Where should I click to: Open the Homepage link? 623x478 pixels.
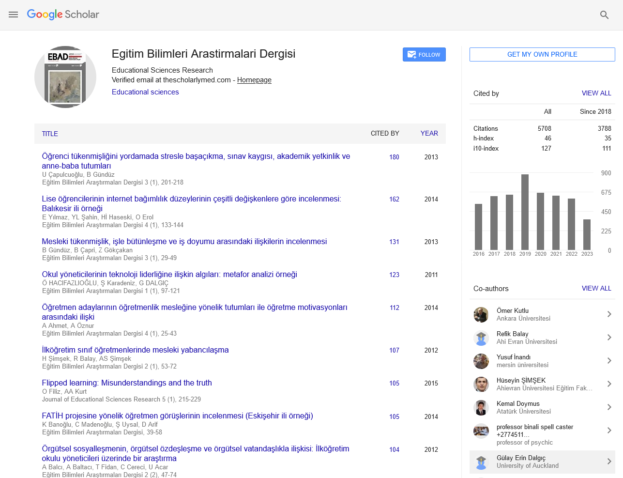point(254,80)
